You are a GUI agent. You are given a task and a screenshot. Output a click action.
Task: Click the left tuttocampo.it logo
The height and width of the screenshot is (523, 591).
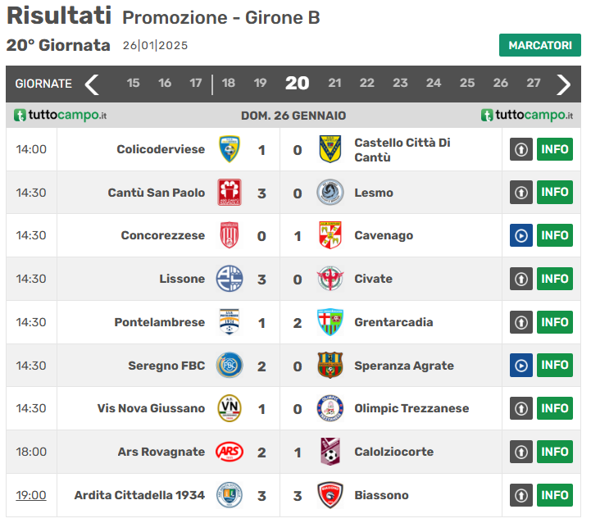click(x=61, y=116)
